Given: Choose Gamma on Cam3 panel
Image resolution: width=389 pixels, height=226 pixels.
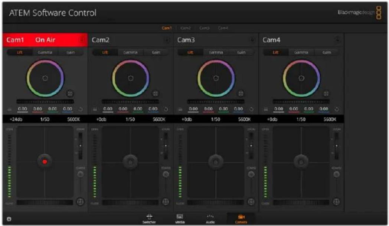Looking at the screenshot, I should coord(216,52).
